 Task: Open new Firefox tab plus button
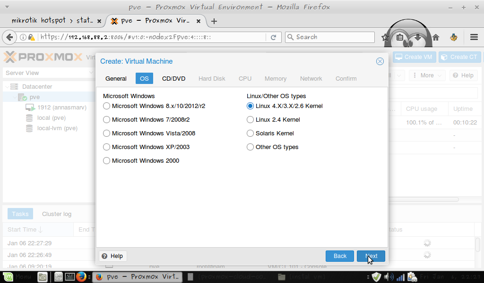tap(214, 21)
